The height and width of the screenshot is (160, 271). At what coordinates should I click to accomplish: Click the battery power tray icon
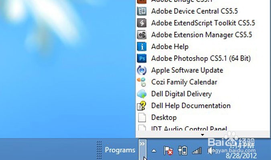(x=183, y=150)
